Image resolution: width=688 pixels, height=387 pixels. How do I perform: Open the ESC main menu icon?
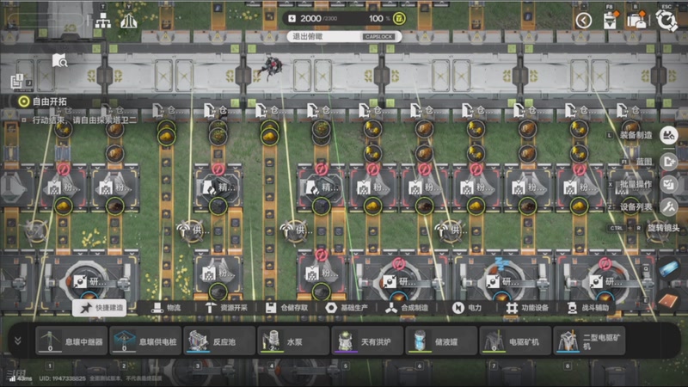(666, 19)
